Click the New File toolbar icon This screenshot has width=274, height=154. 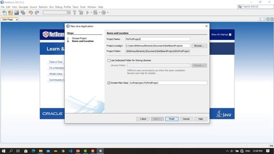(x=5, y=12)
